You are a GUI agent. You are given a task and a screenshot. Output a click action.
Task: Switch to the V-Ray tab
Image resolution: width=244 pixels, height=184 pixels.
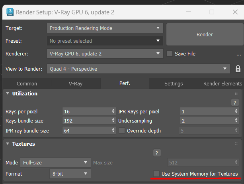pyautogui.click(x=76, y=84)
